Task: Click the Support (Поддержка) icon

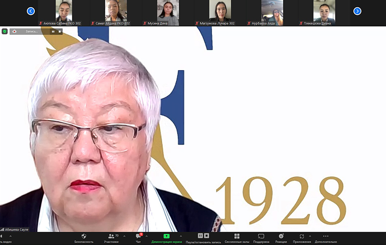Action: [x=261, y=236]
